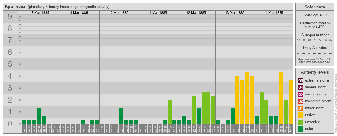
Task: Click the Carrington rotation number 420 text
Action: point(315,25)
